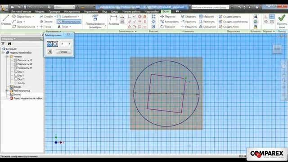Click the keyword search input field
The width and height of the screenshot is (288, 162).
210,7
